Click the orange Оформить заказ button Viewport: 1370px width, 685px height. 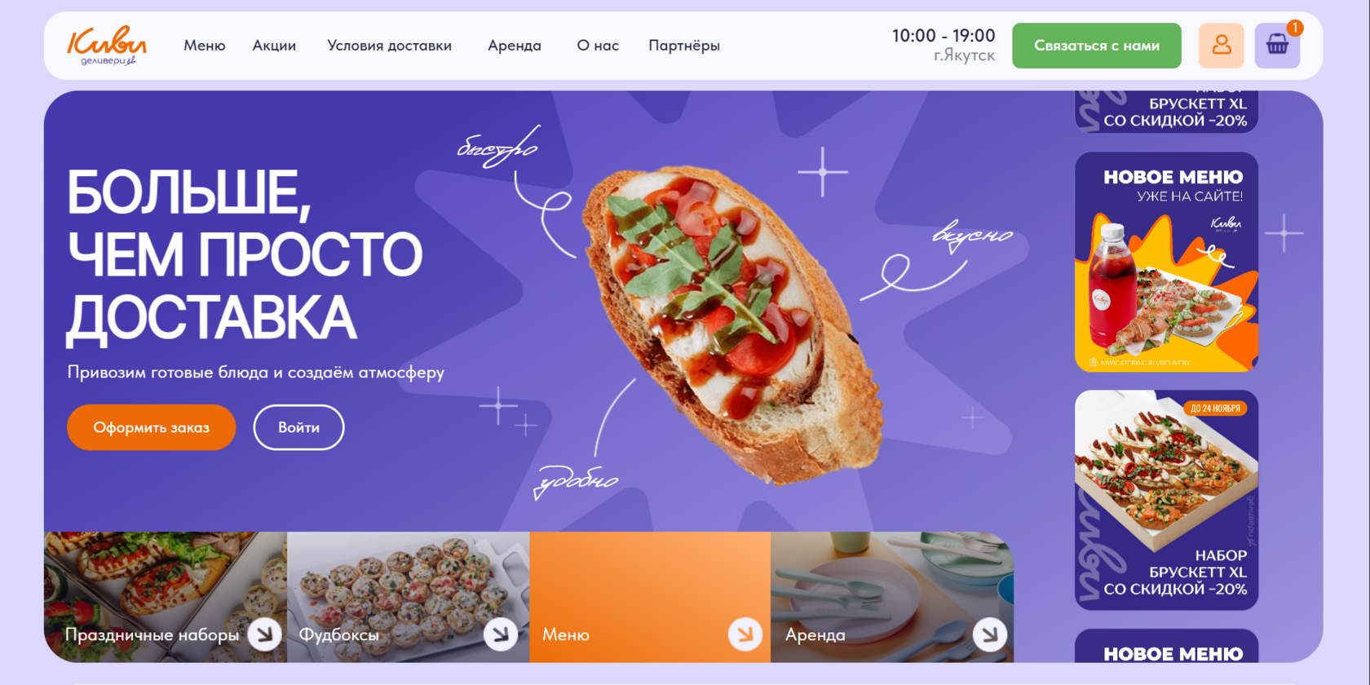152,427
